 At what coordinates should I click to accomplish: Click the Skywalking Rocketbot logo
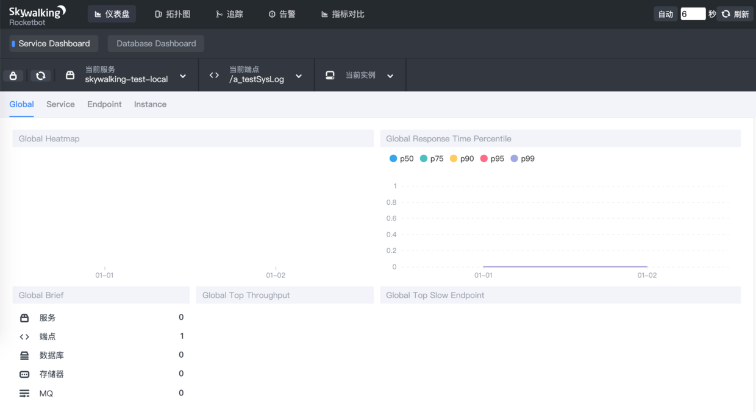pyautogui.click(x=37, y=15)
